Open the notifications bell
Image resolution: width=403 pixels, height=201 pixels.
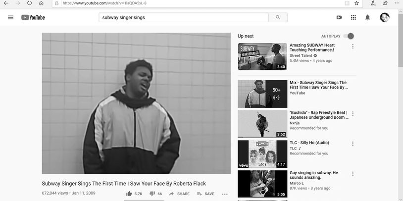(367, 17)
